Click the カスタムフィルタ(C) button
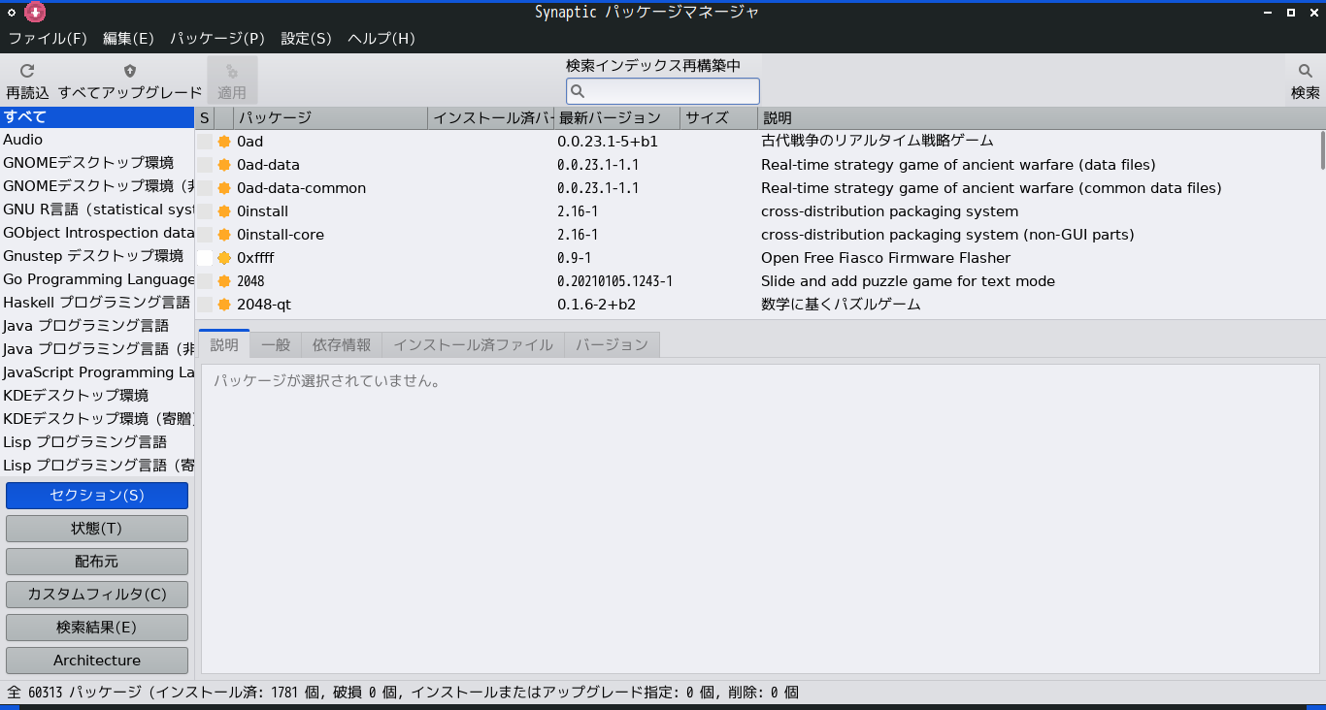 (x=97, y=595)
